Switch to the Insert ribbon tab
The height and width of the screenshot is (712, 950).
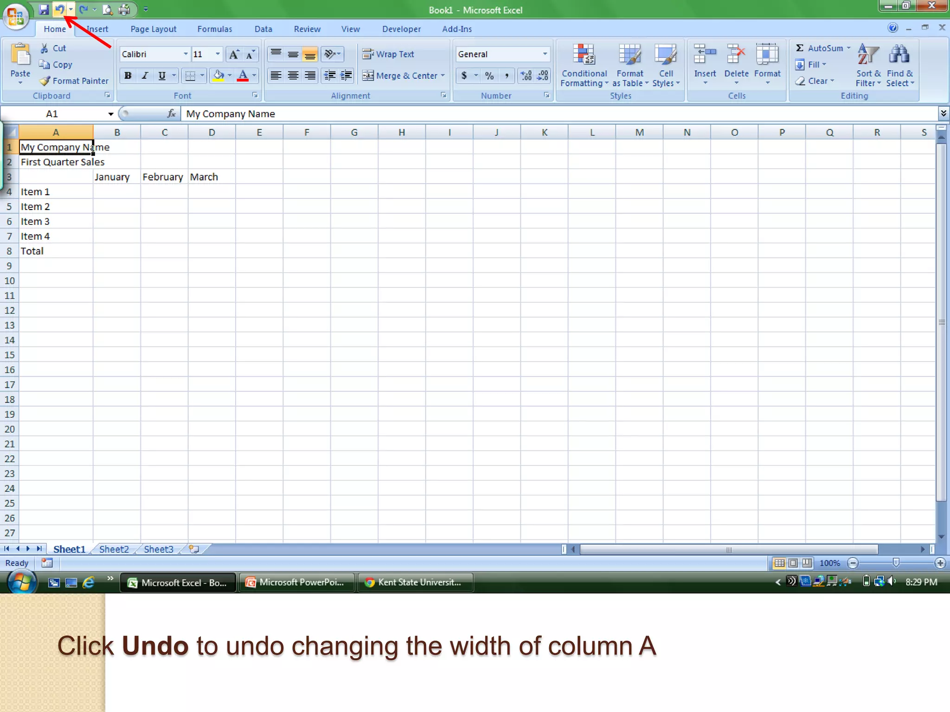[97, 29]
